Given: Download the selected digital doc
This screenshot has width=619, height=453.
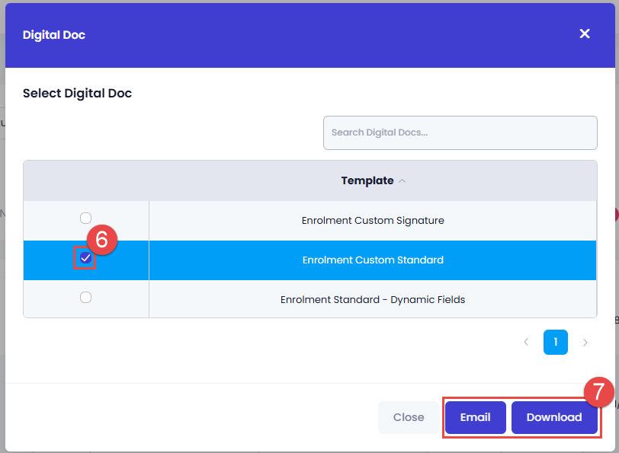Looking at the screenshot, I should [x=554, y=417].
